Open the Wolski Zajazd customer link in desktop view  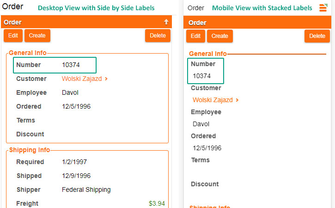click(82, 79)
